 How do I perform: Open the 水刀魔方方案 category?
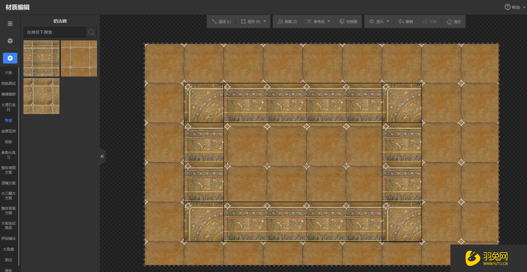click(8, 196)
